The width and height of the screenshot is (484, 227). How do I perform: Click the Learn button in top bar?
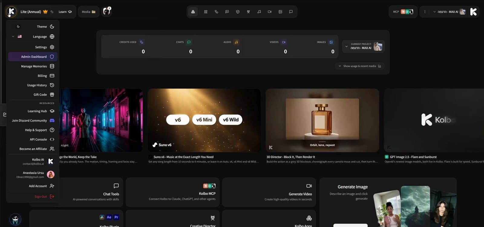click(x=65, y=12)
